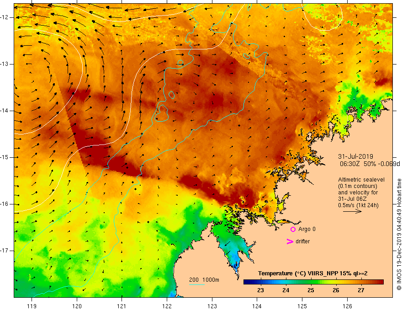Click the temperature color bar near 23
This screenshot has width=402, height=311.
pos(261,282)
